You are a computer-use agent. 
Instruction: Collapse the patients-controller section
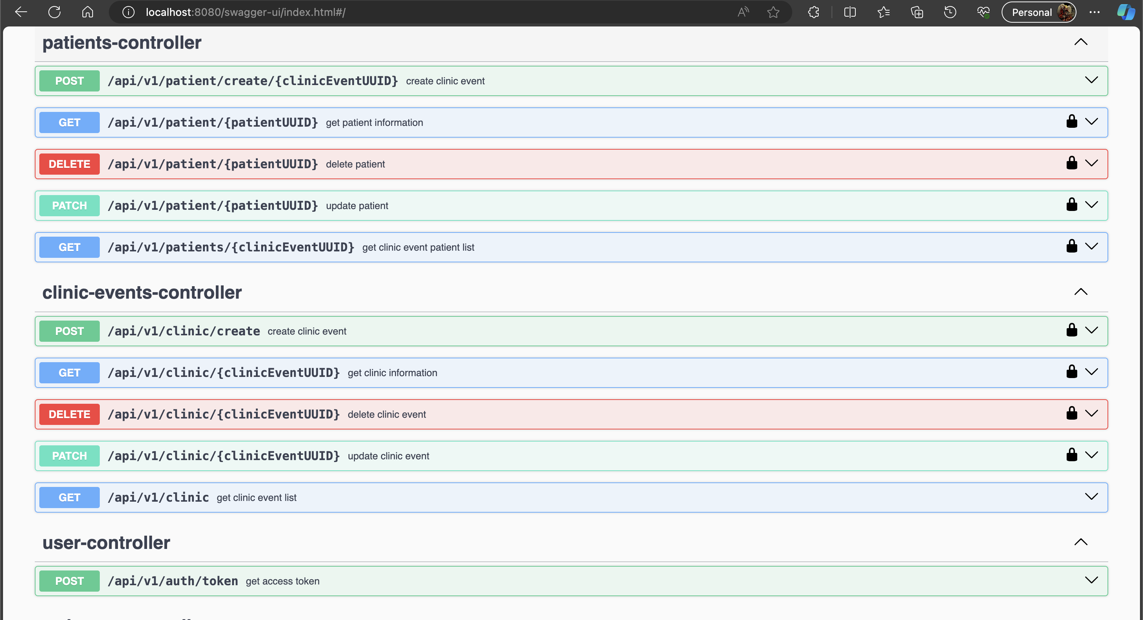[1080, 42]
